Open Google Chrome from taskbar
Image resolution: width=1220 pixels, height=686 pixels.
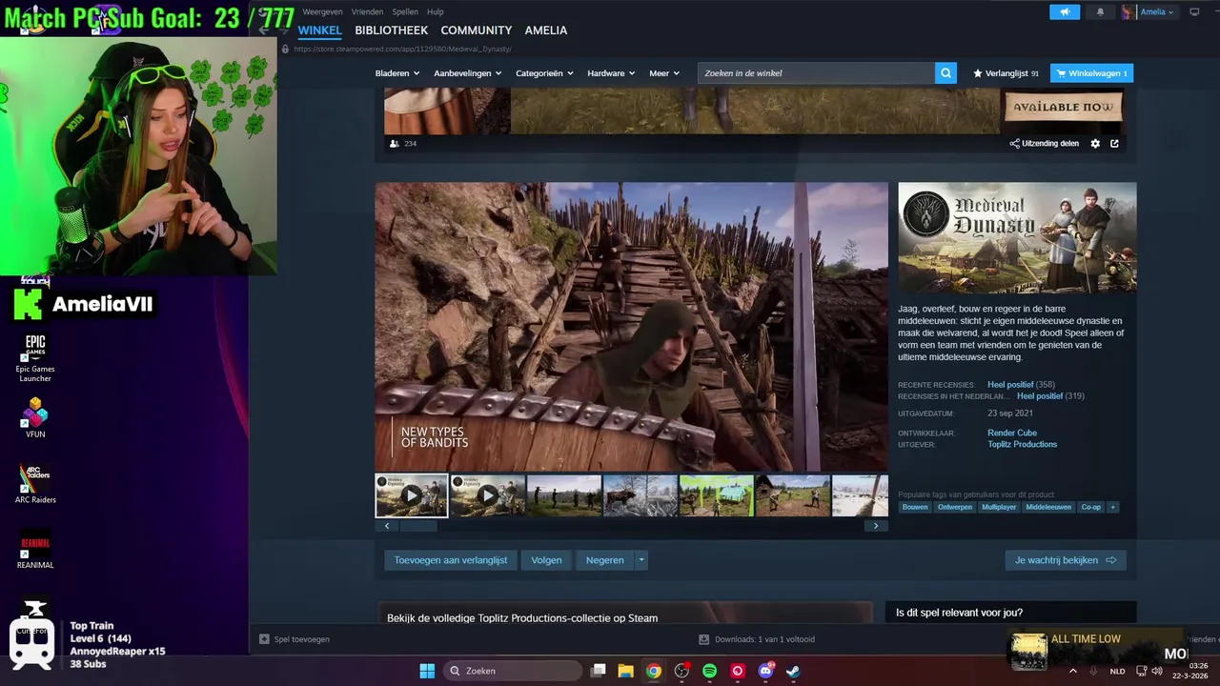coord(653,671)
